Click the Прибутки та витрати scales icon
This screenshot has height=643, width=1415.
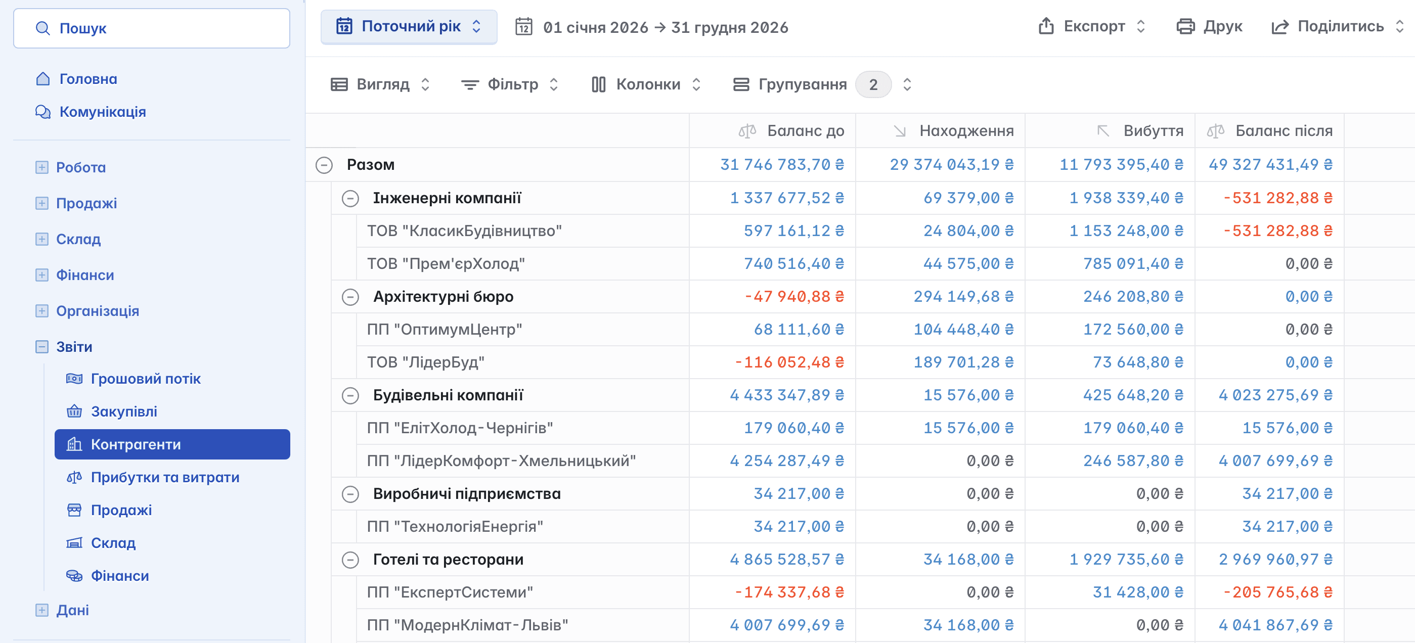click(74, 477)
